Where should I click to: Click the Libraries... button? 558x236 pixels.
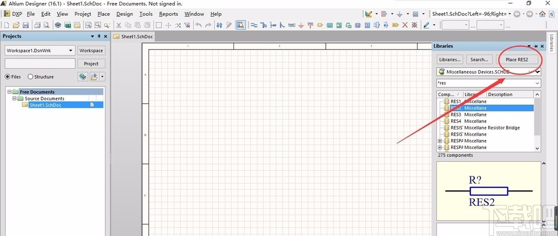click(450, 60)
